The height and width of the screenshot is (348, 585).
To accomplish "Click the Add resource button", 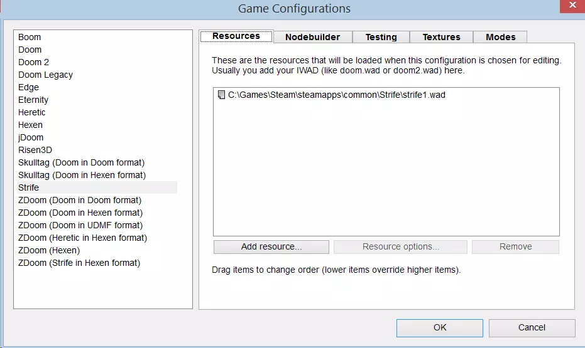I will pyautogui.click(x=271, y=247).
